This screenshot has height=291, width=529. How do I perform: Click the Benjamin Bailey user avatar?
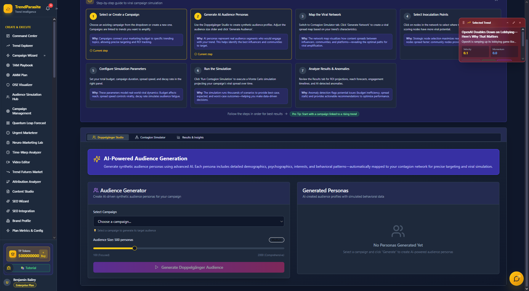[7, 282]
